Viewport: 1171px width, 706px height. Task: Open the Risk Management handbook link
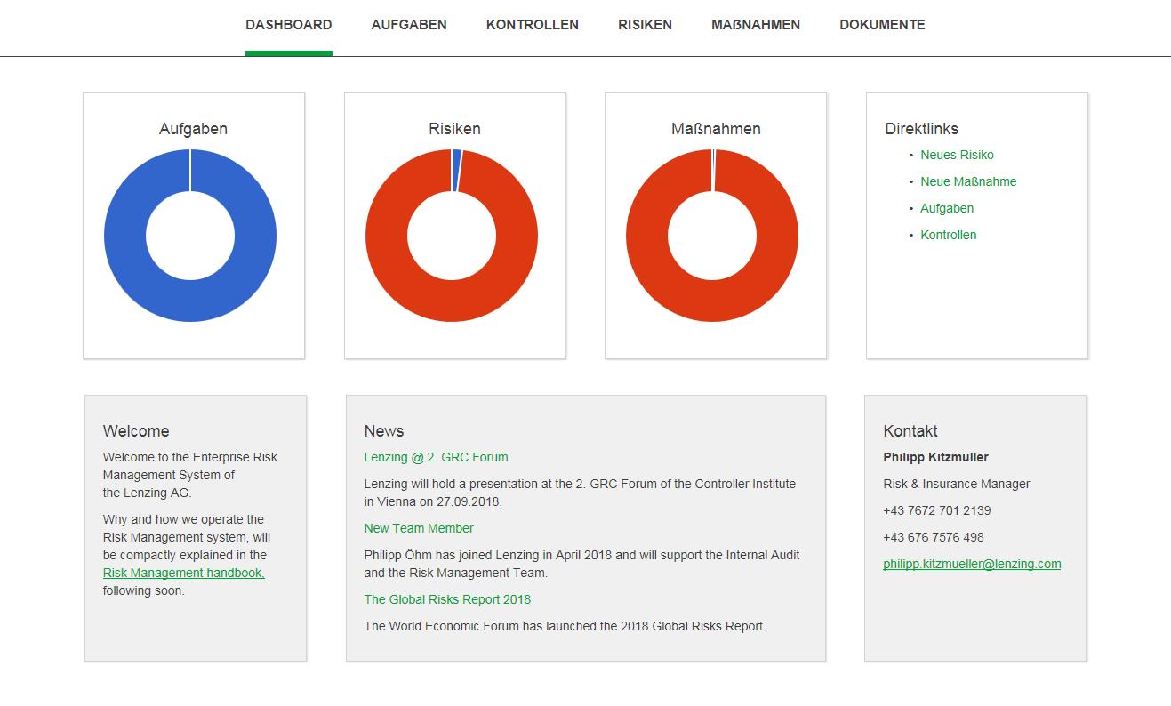click(184, 573)
